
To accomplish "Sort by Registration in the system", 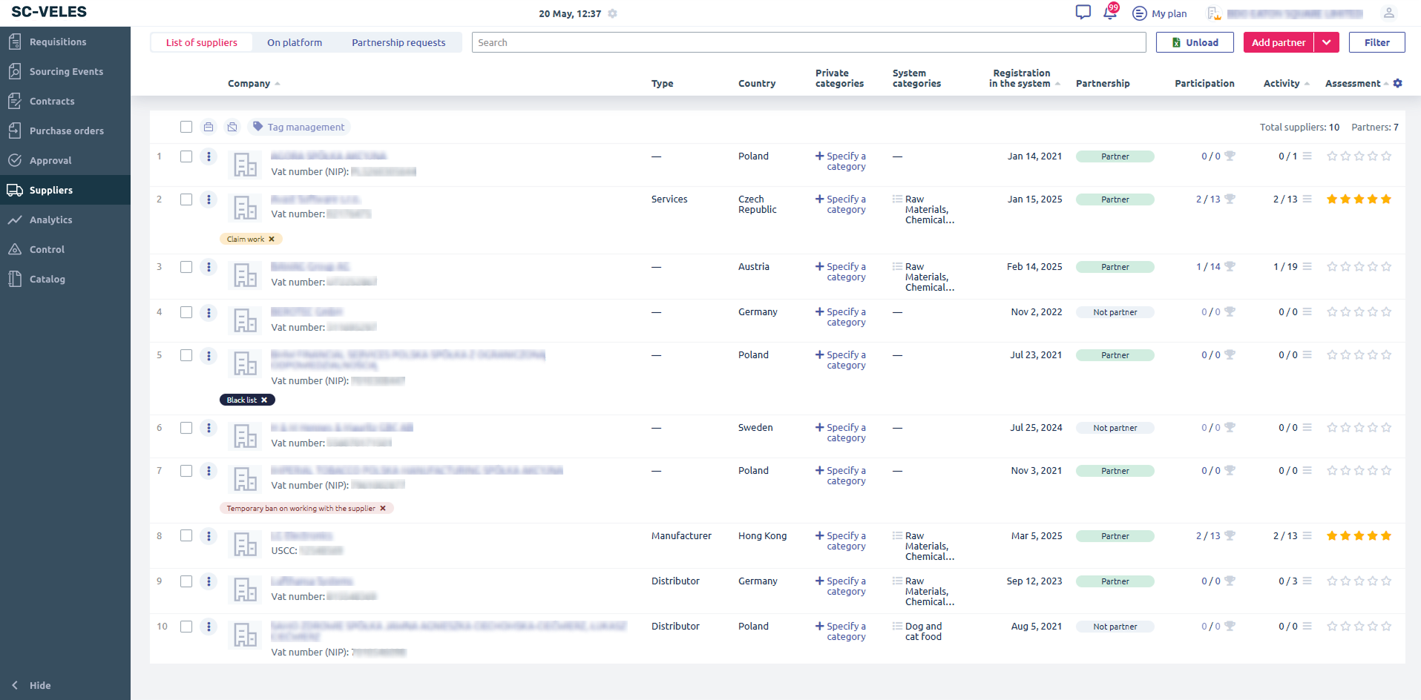I will coord(1020,79).
